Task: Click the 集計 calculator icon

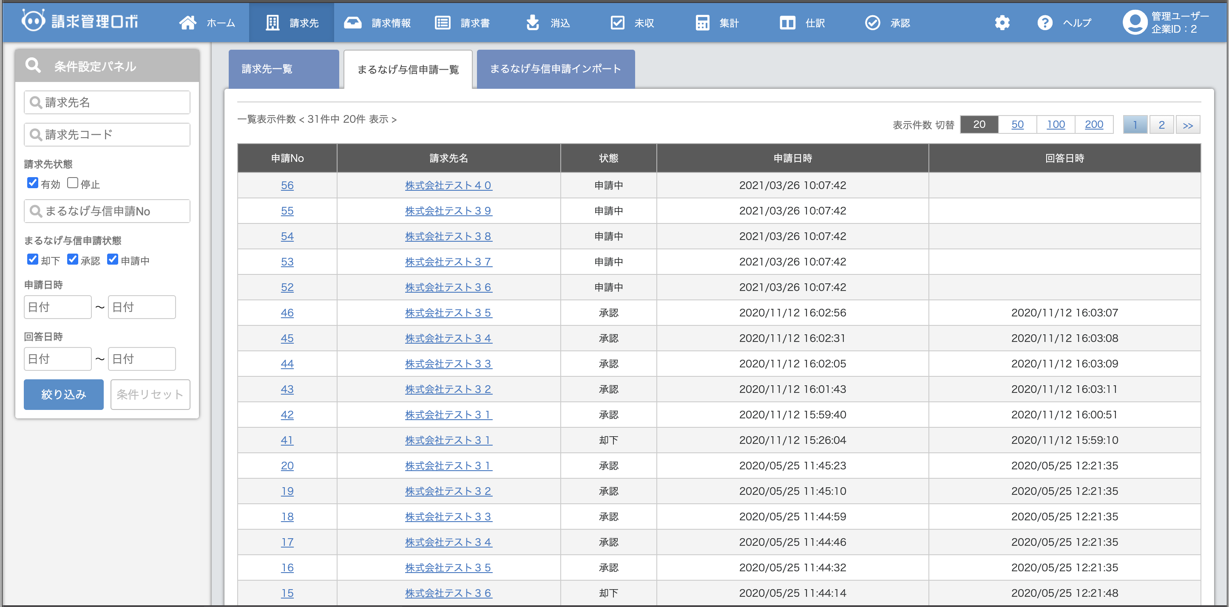Action: (x=702, y=23)
